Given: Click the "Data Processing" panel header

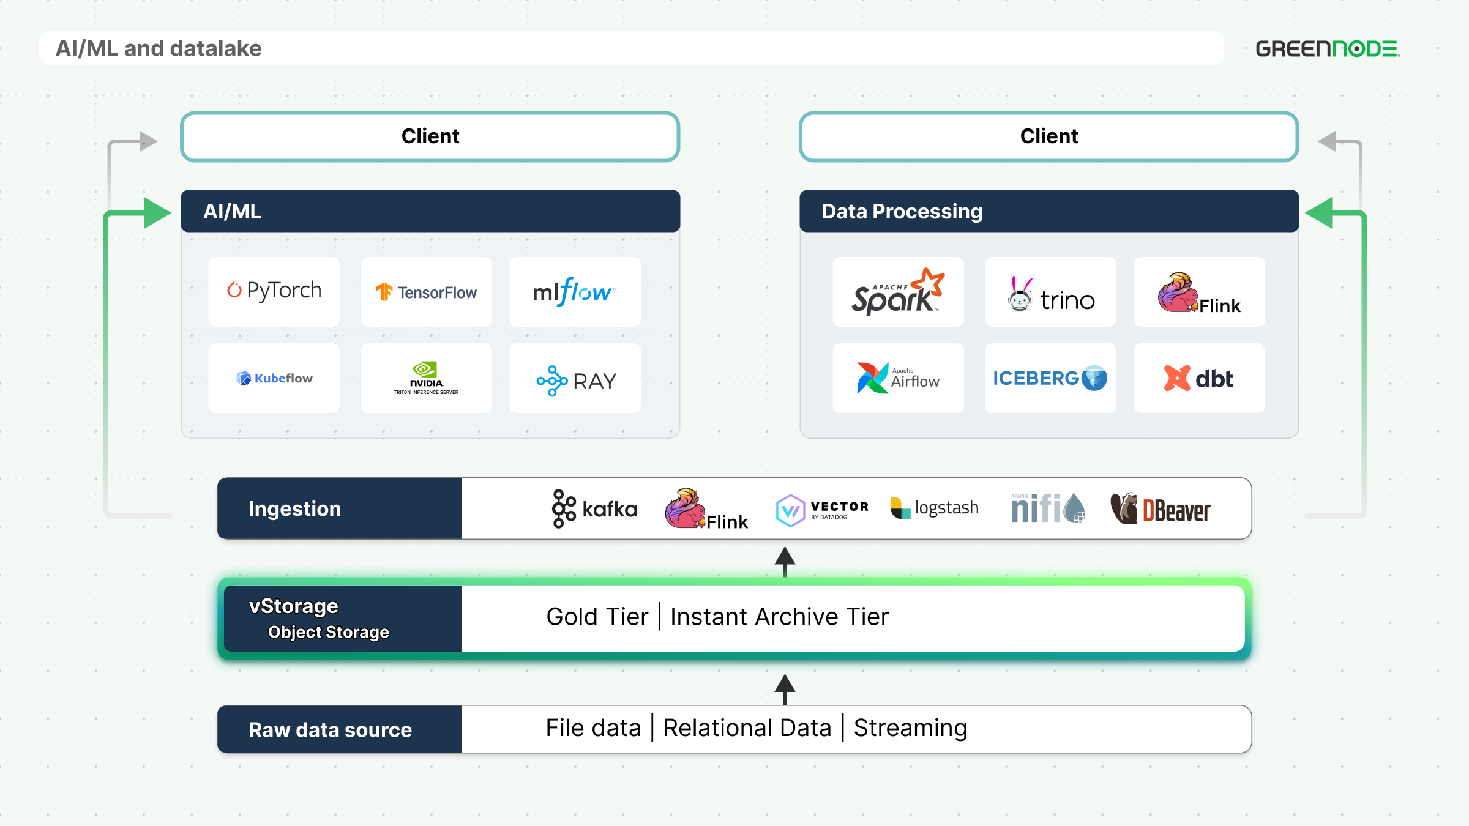Looking at the screenshot, I should (1049, 211).
